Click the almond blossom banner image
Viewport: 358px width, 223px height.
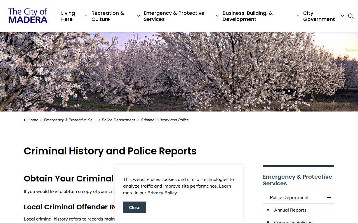(x=179, y=72)
